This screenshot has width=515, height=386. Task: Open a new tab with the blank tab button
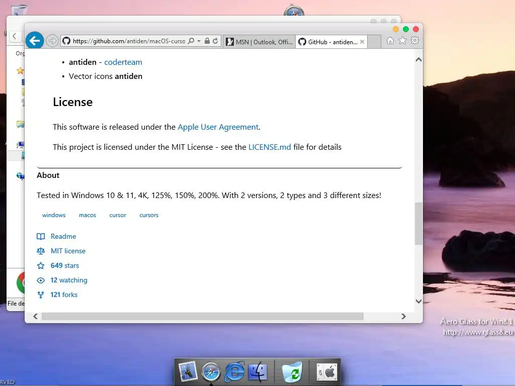[x=374, y=42]
